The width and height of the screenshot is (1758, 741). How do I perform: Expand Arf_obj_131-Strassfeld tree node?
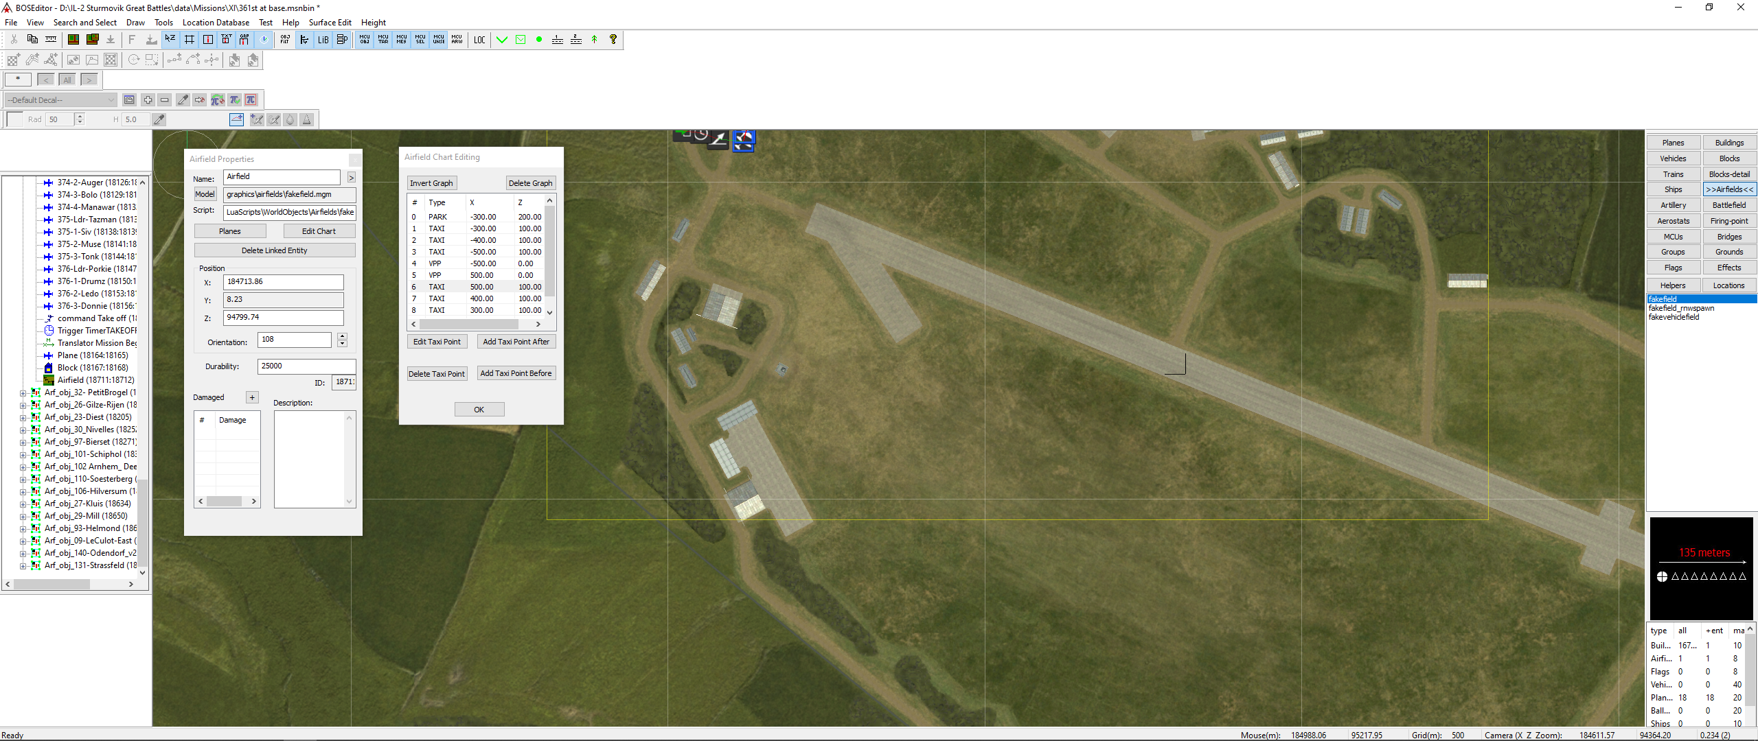click(23, 566)
